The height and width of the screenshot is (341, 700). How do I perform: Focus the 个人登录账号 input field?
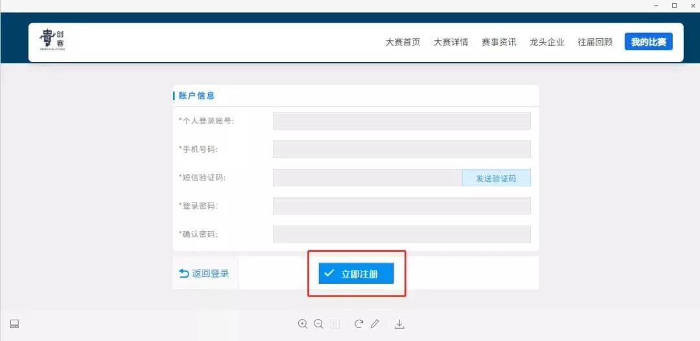pyautogui.click(x=401, y=121)
